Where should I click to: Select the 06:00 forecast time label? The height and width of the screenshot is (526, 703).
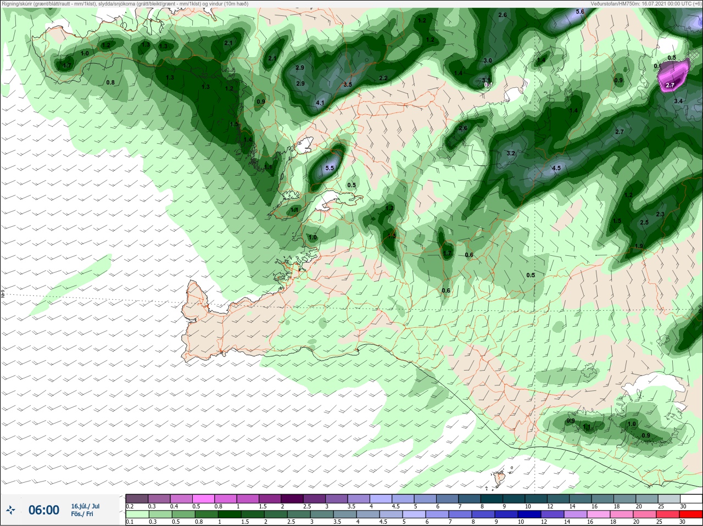click(x=44, y=510)
